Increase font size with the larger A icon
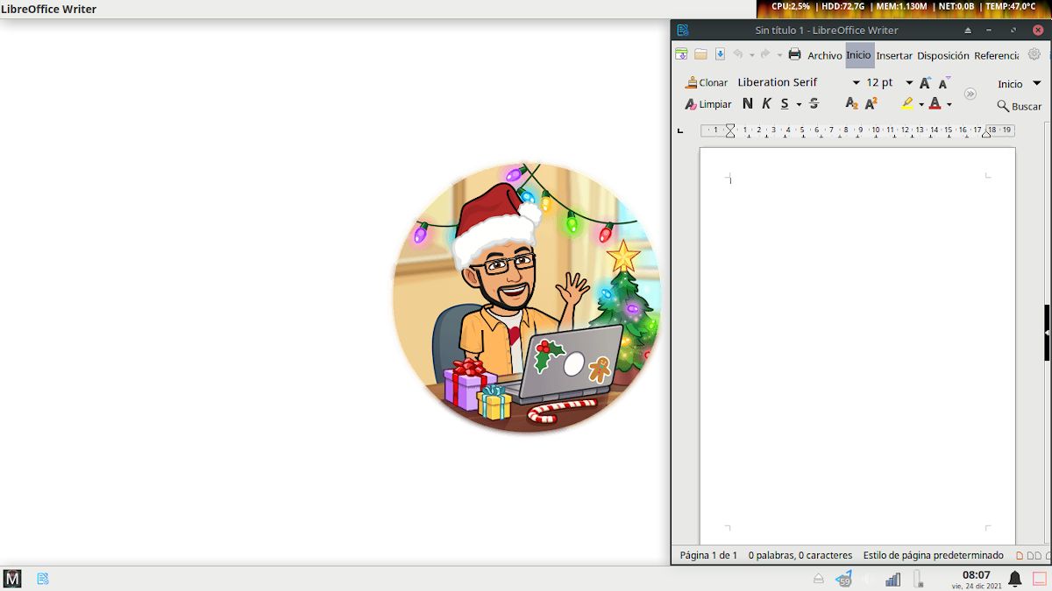The image size is (1052, 591). [x=925, y=83]
